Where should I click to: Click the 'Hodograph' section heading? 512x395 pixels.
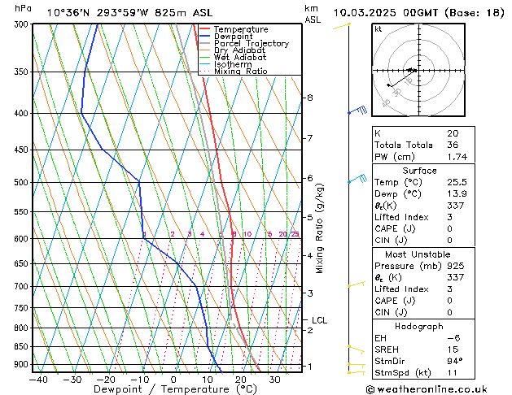tap(419, 327)
